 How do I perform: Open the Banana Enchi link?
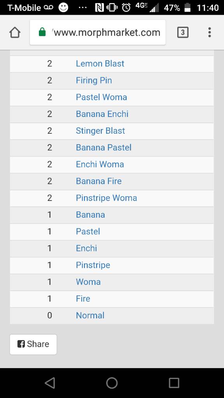pos(102,114)
